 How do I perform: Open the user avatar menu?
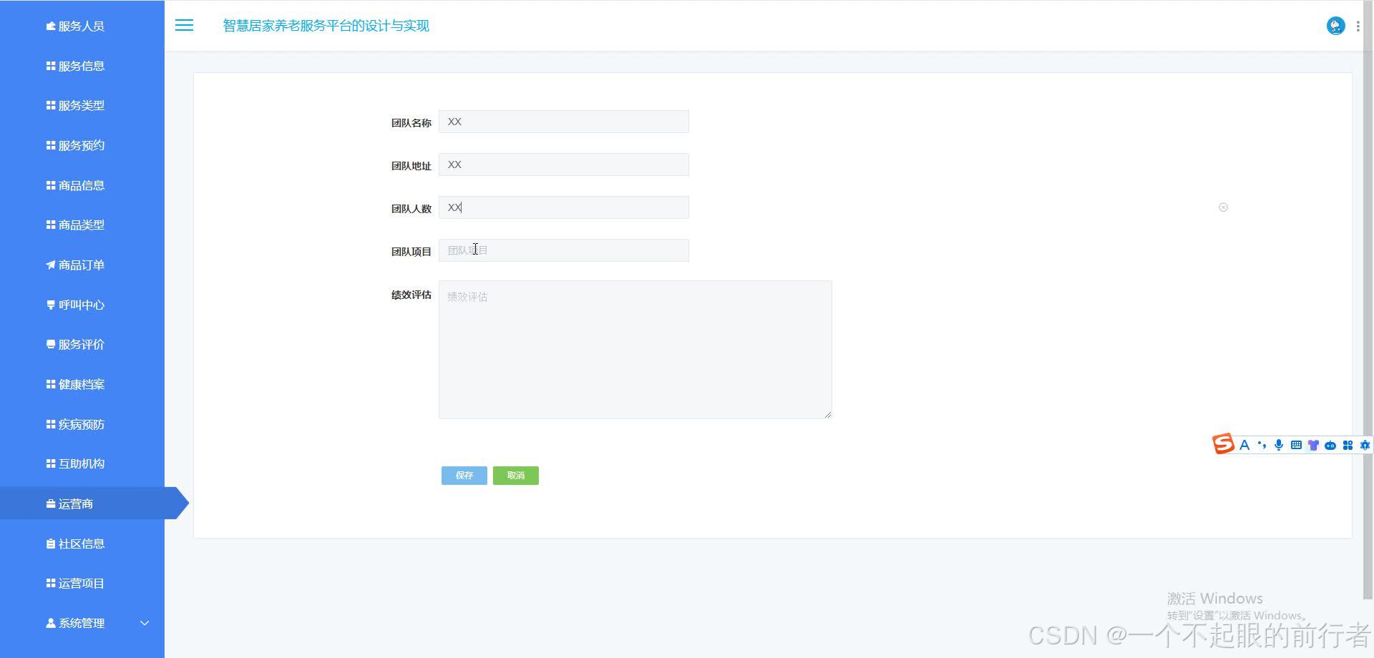(1335, 26)
